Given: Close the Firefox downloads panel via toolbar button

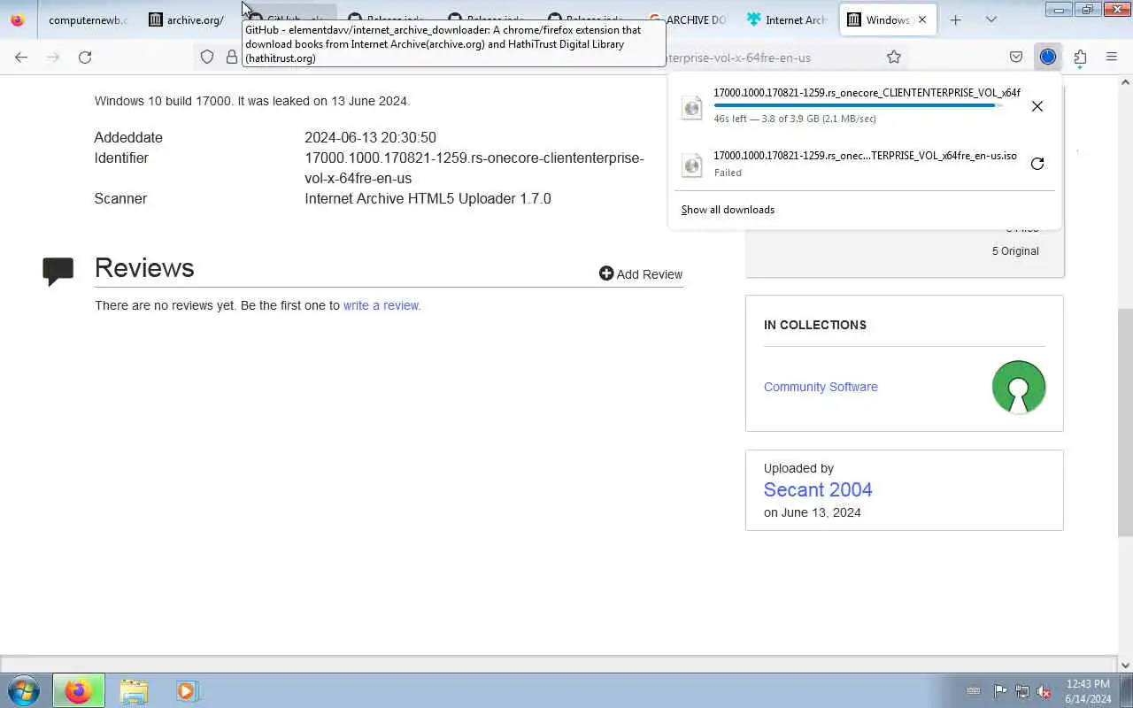Looking at the screenshot, I should (x=1048, y=57).
